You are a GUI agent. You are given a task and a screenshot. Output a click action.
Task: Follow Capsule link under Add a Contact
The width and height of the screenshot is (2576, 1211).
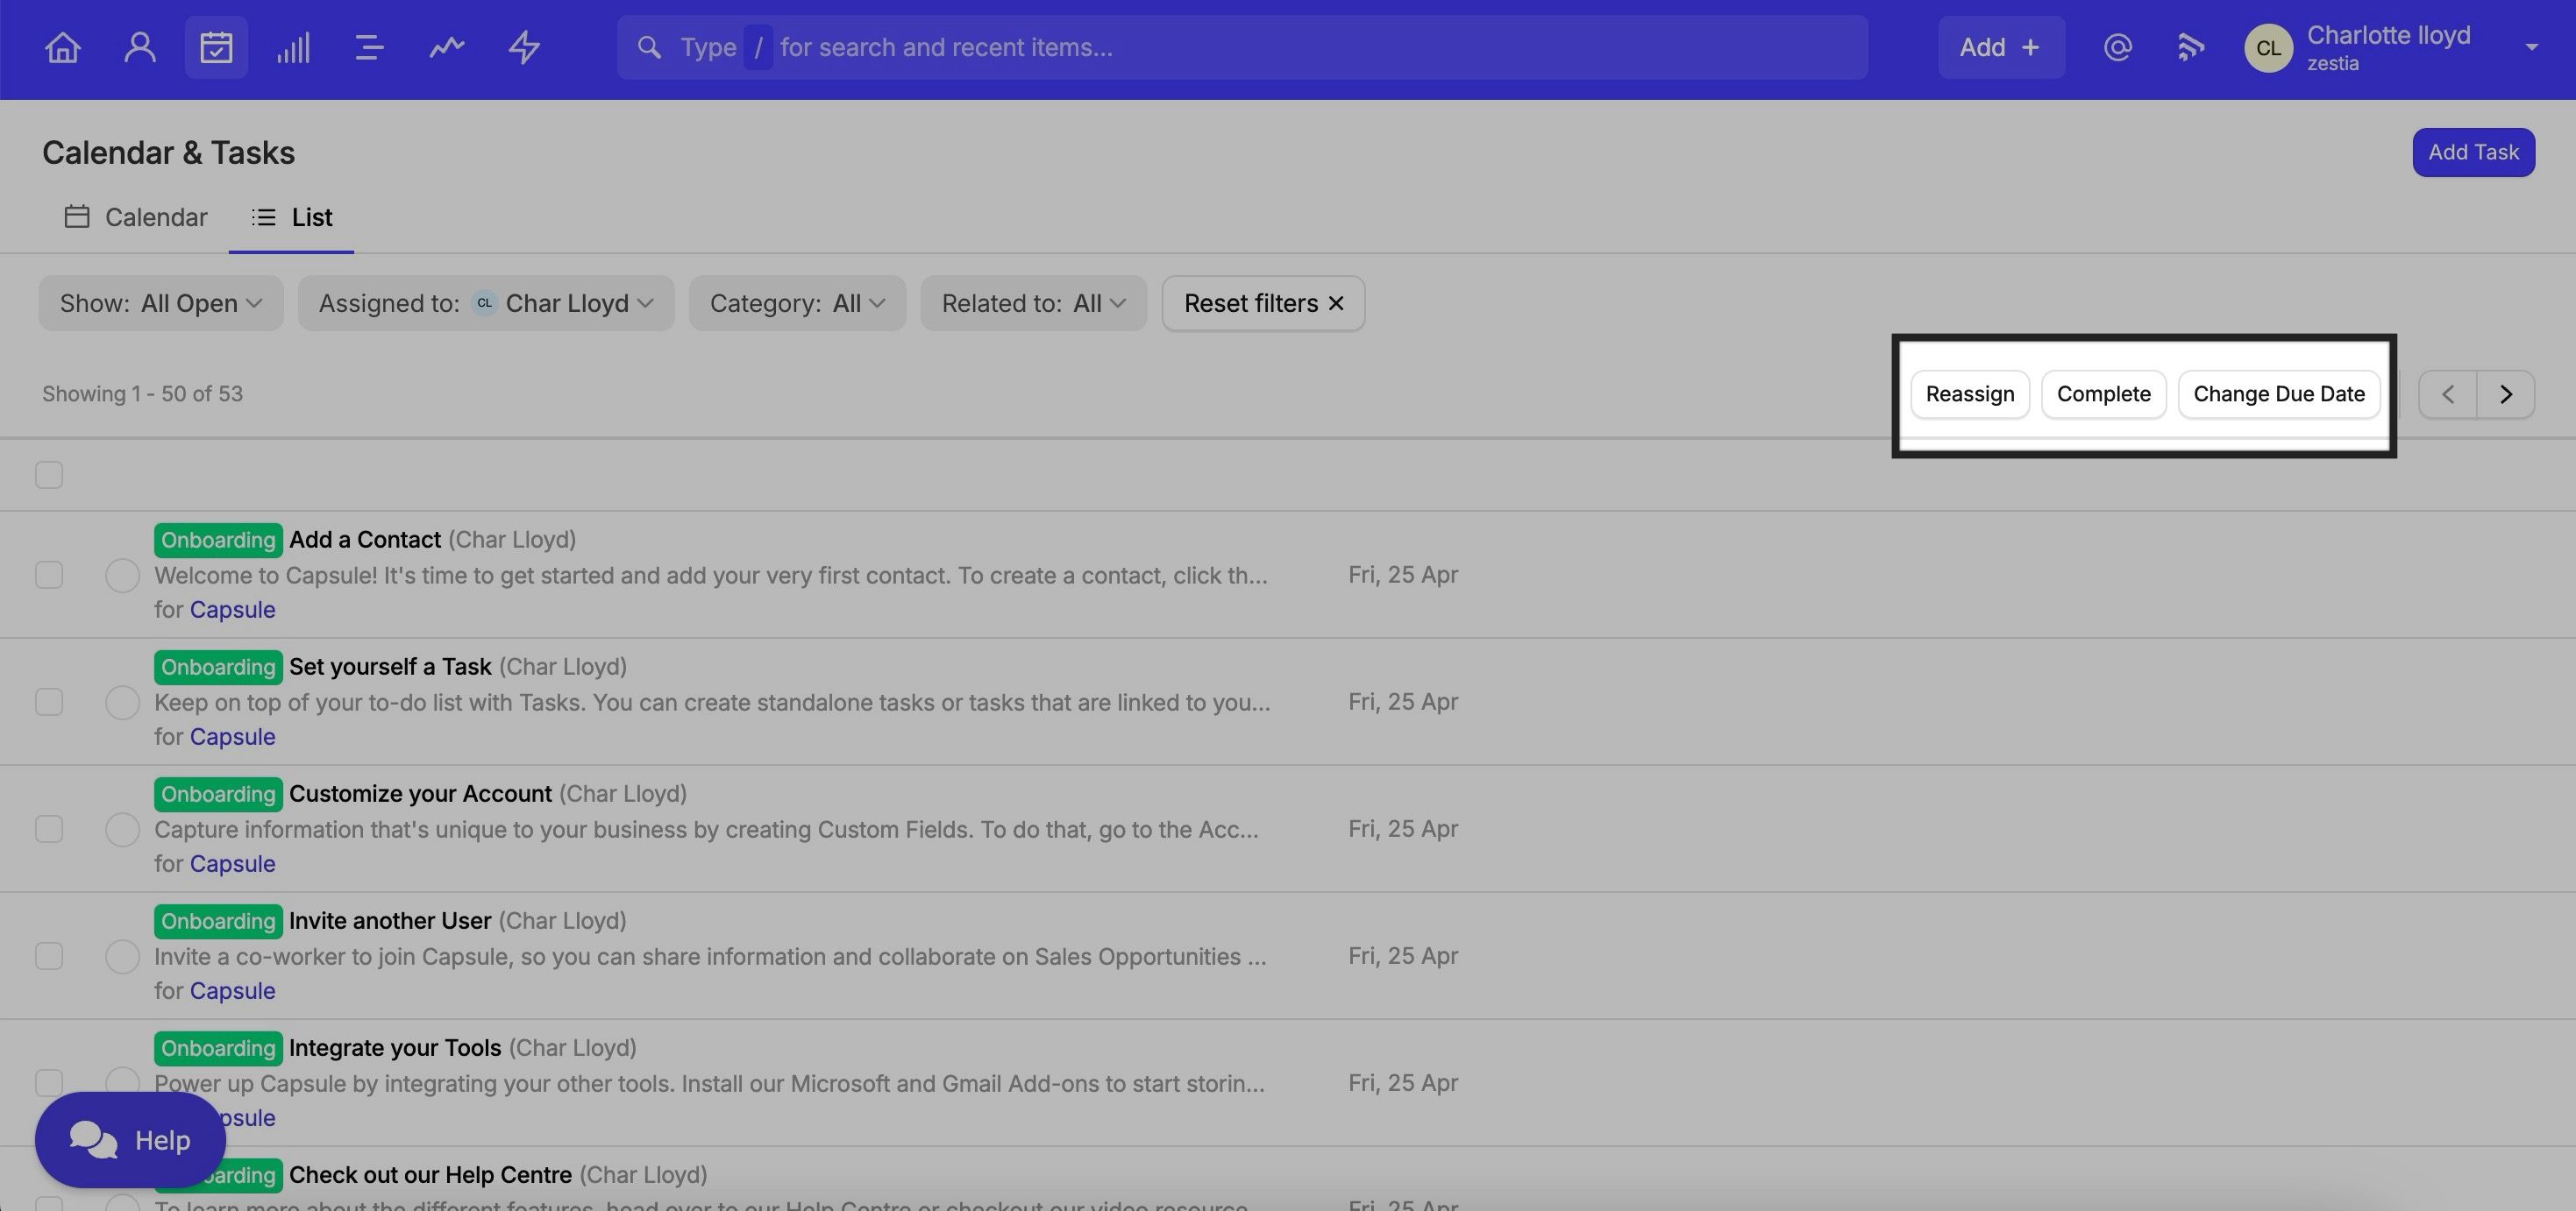tap(232, 611)
